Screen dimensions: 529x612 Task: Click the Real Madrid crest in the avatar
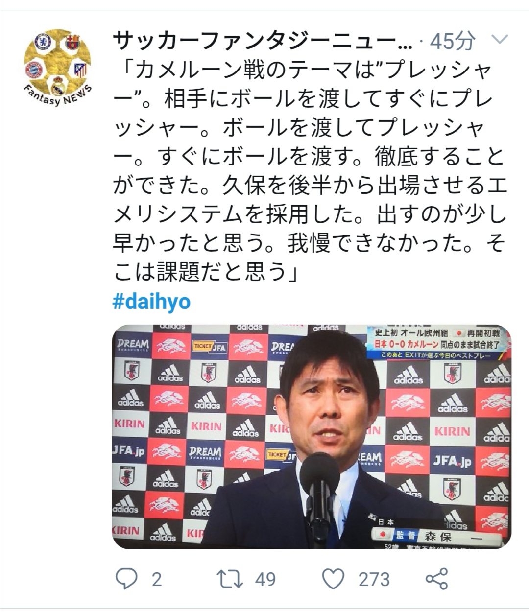(59, 85)
